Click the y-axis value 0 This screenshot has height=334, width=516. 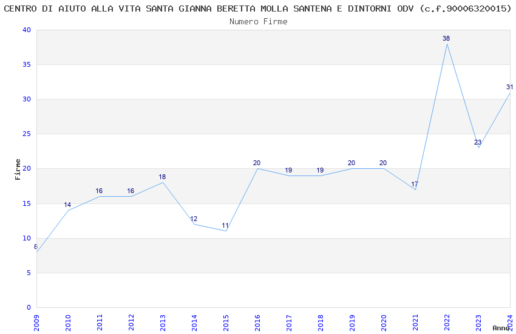click(x=29, y=308)
